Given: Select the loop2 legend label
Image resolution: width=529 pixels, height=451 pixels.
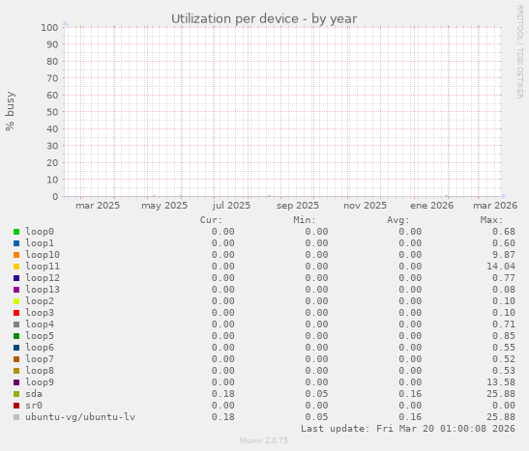Looking at the screenshot, I should (40, 301).
